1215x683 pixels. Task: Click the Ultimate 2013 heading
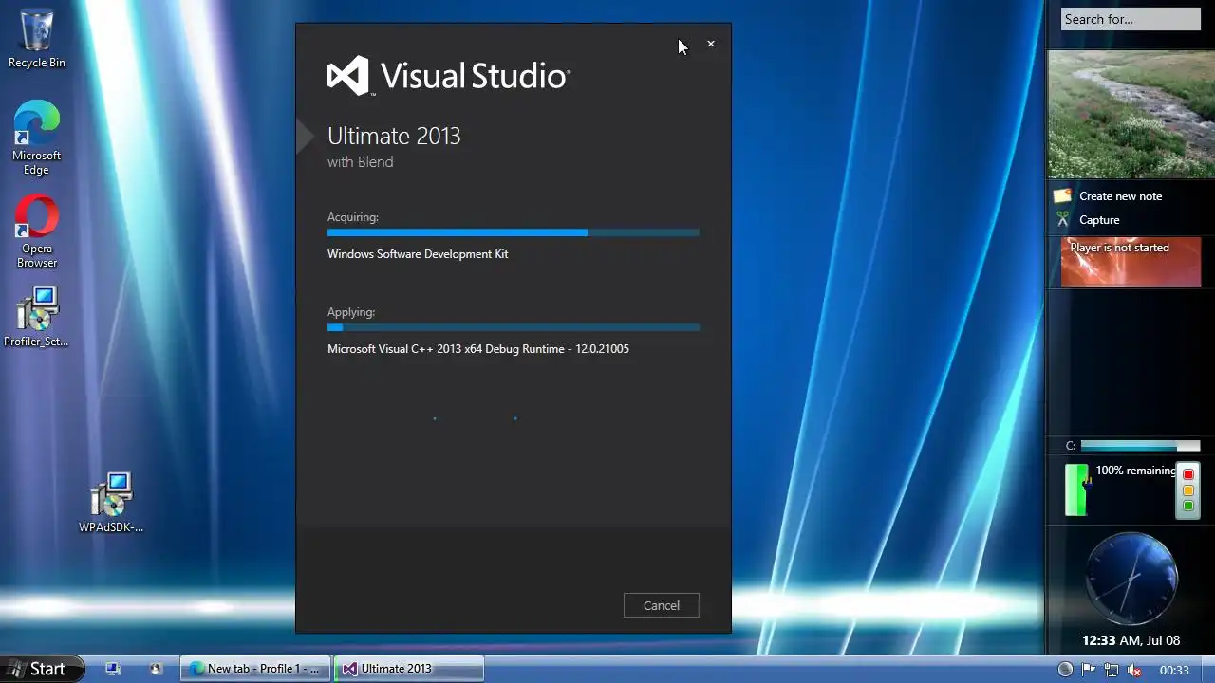tap(394, 136)
